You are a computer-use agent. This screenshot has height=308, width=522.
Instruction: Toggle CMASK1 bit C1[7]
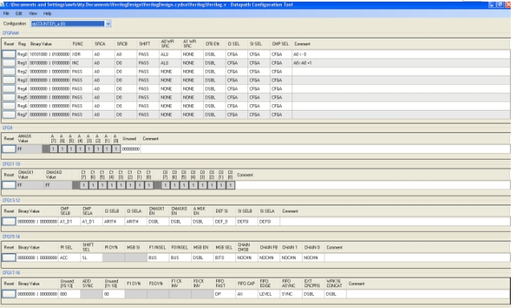coord(84,185)
